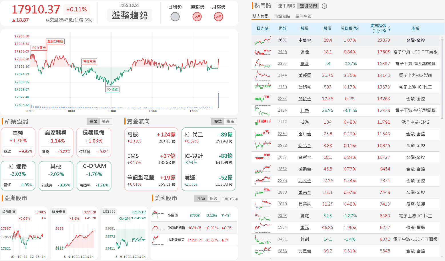Click the 小S&P期貨 row
This screenshot has width=445, height=261.
point(194,228)
